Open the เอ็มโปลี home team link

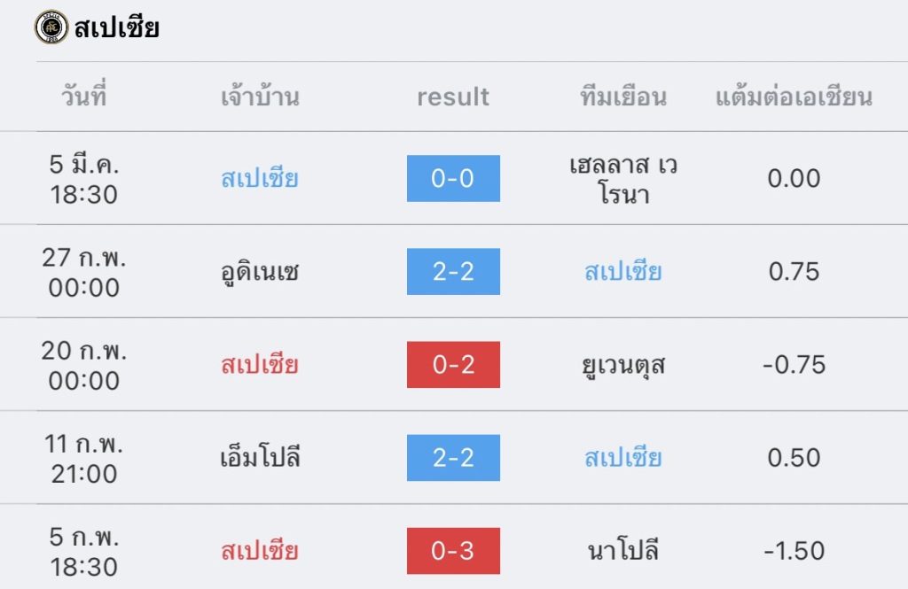(x=260, y=458)
